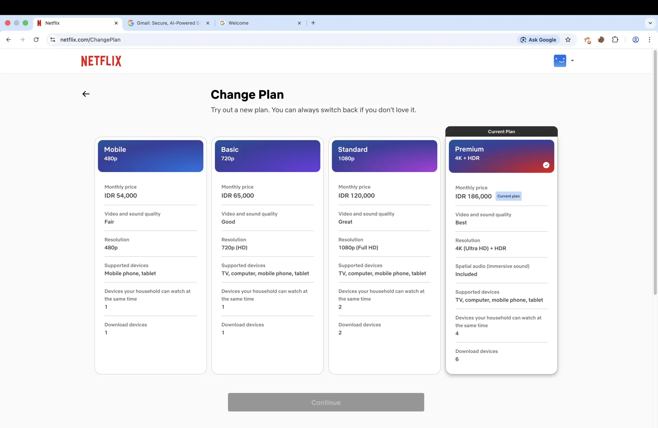This screenshot has width=658, height=428.
Task: Bookmark this page with the star icon
Action: (568, 40)
